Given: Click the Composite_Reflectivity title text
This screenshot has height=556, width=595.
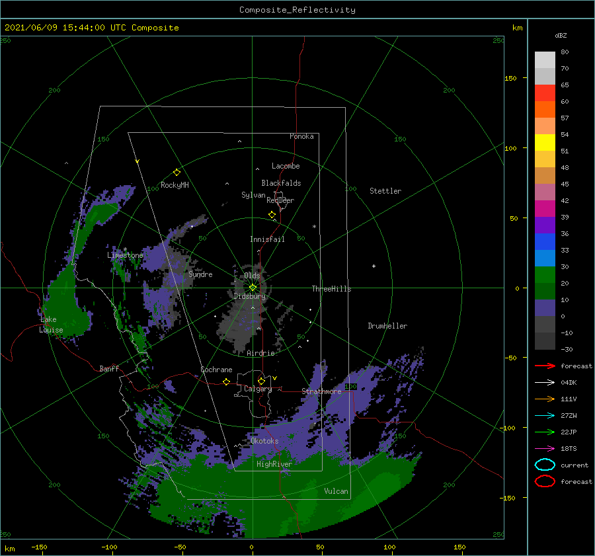Looking at the screenshot, I should 297,10.
